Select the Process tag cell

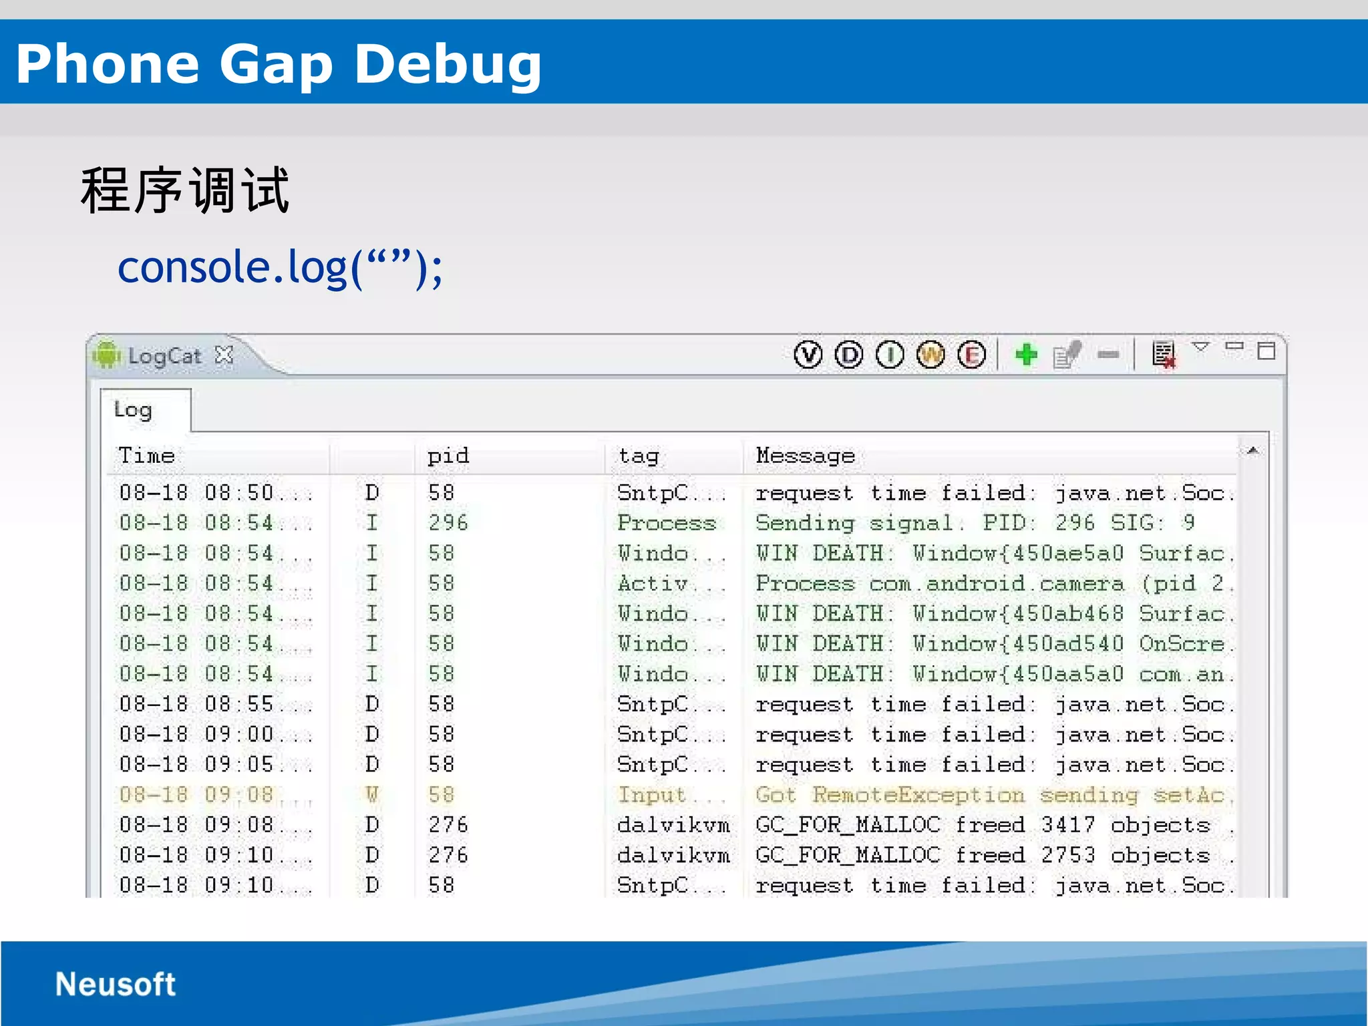[667, 523]
